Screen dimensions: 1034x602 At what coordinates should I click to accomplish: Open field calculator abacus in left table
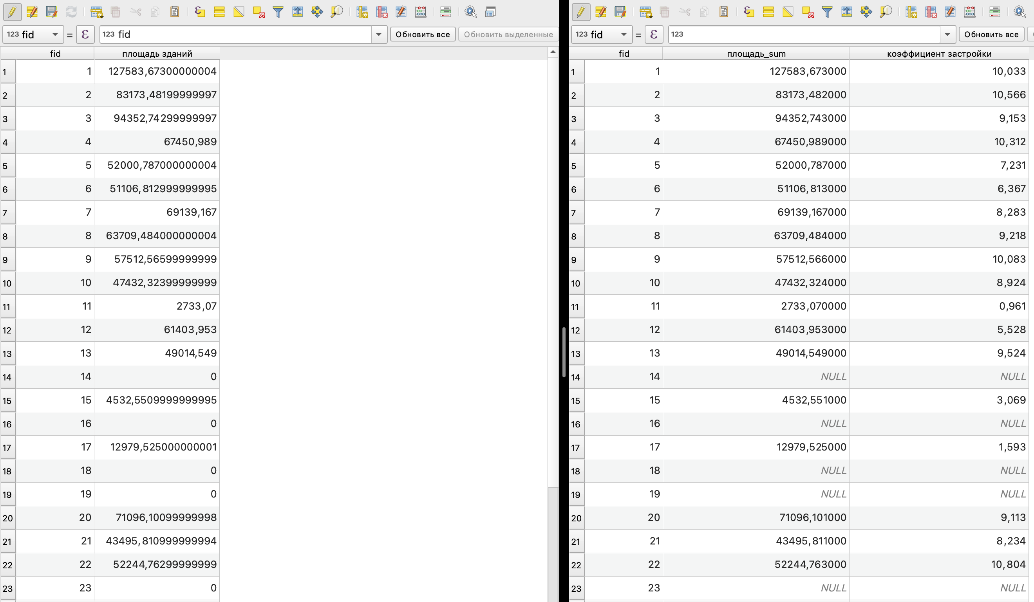click(421, 12)
